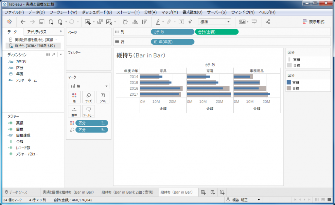335x205 pixels.
Task: Click the Save workbook icon in toolbar
Action: coord(42,22)
